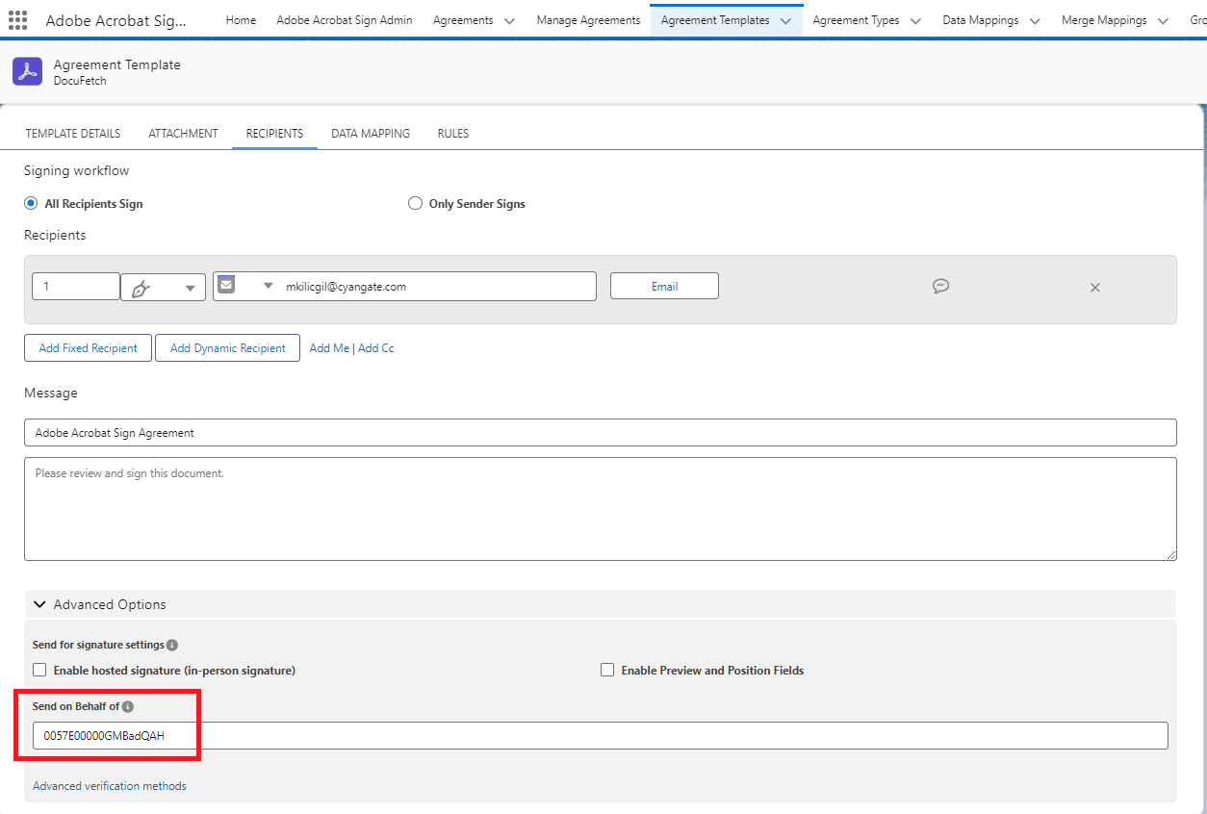Open the App Launcher grid icon
The width and height of the screenshot is (1207, 814).
[17, 20]
